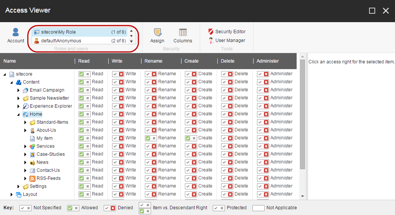Screen dimensions: 395x215
Task: Collapse the Home tree node
Action: (18, 114)
